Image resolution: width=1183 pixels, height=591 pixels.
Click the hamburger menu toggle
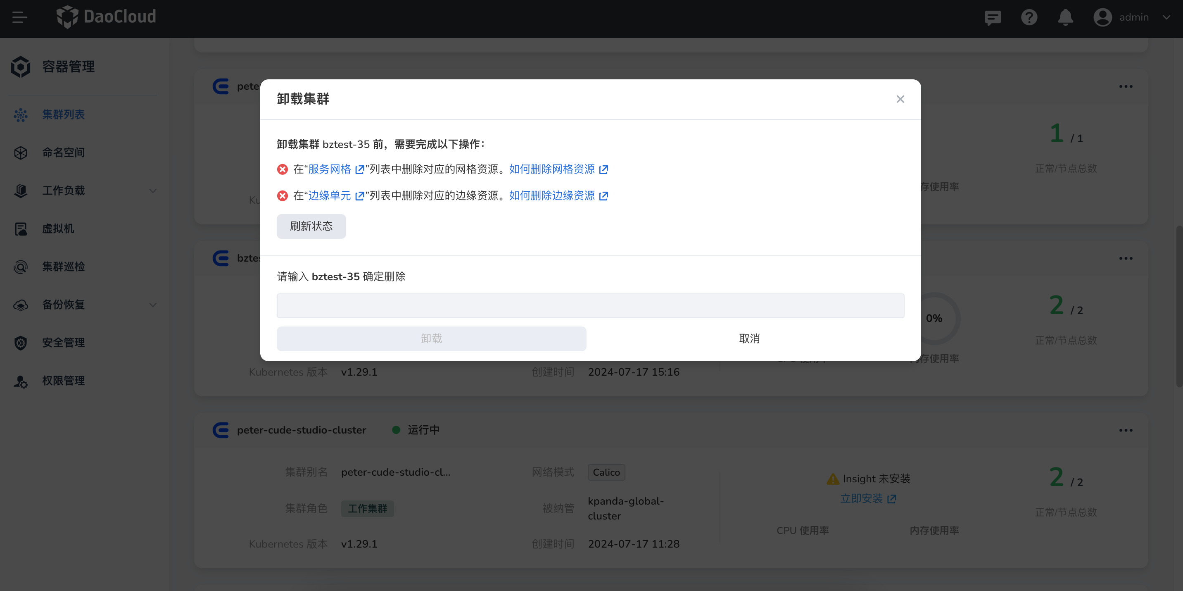tap(20, 17)
